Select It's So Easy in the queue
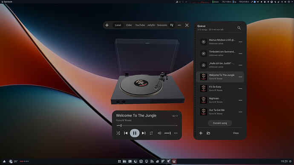This screenshot has width=294, height=165. tap(220, 88)
